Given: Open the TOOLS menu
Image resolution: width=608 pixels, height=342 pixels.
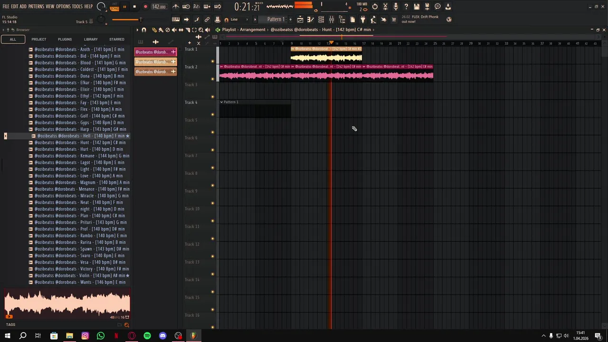Looking at the screenshot, I should (77, 7).
